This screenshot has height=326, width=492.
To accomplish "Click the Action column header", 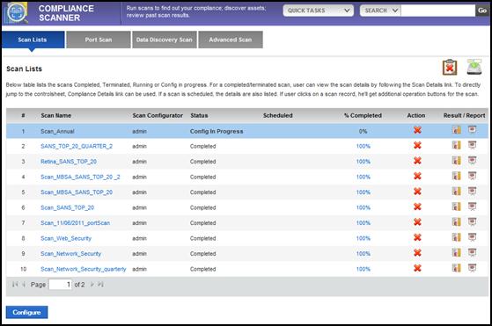I will coord(416,116).
